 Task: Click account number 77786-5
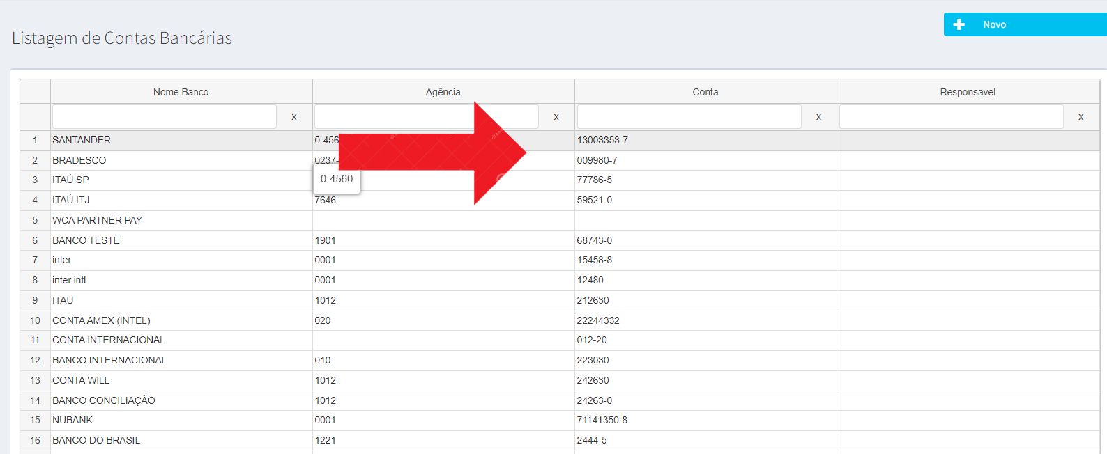click(595, 180)
